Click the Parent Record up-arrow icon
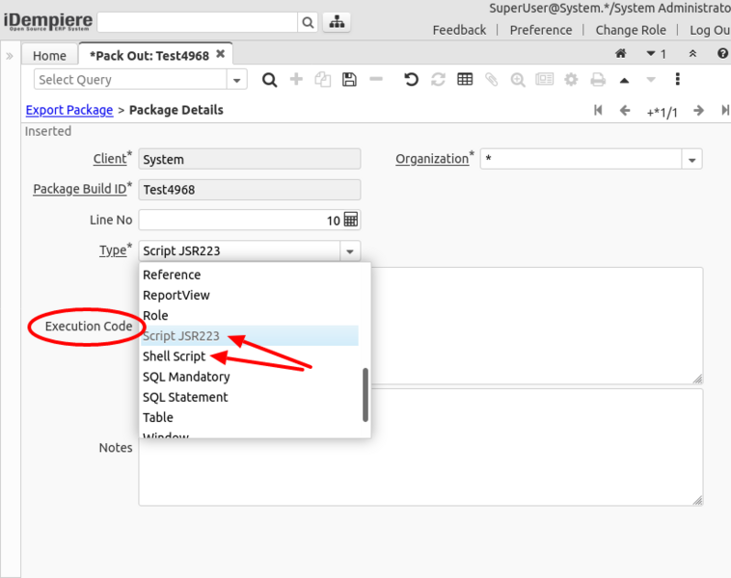Viewport: 731px width, 578px height. click(x=624, y=80)
